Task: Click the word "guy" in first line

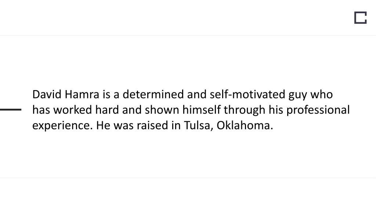Action: point(297,95)
